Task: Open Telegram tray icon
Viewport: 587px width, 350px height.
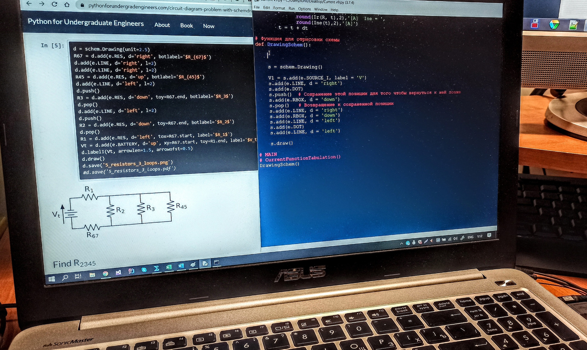Action: coord(408,243)
